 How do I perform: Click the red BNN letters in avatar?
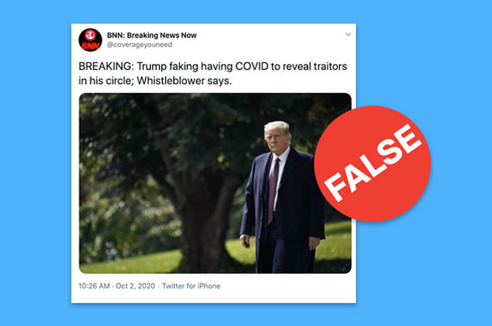[91, 46]
